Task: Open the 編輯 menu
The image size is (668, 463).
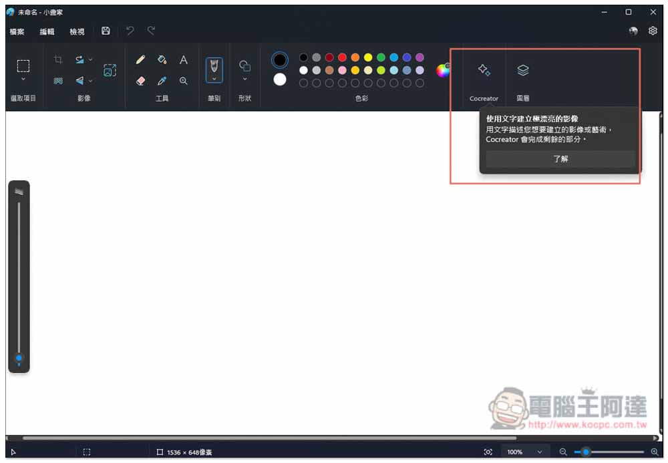Action: click(x=47, y=31)
